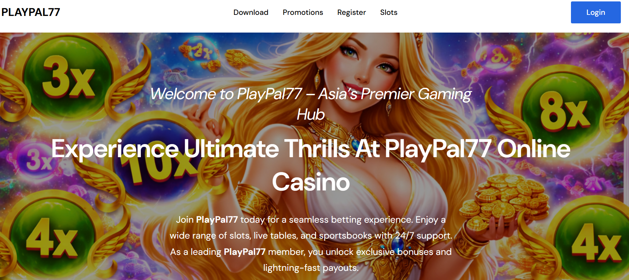Click bold PlayPal77 before the word member
Screen dimensions: 629x280
pyautogui.click(x=245, y=252)
